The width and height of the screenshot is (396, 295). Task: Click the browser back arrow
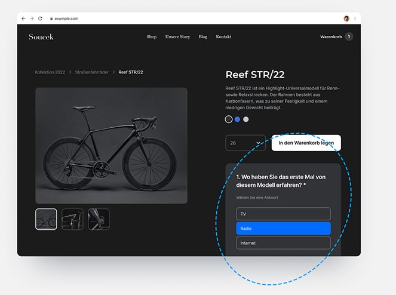(x=24, y=19)
